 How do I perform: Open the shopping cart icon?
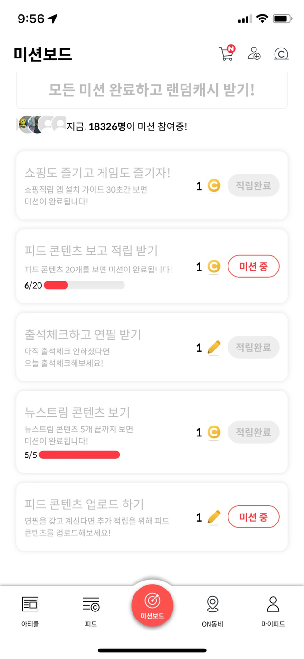coord(226,53)
